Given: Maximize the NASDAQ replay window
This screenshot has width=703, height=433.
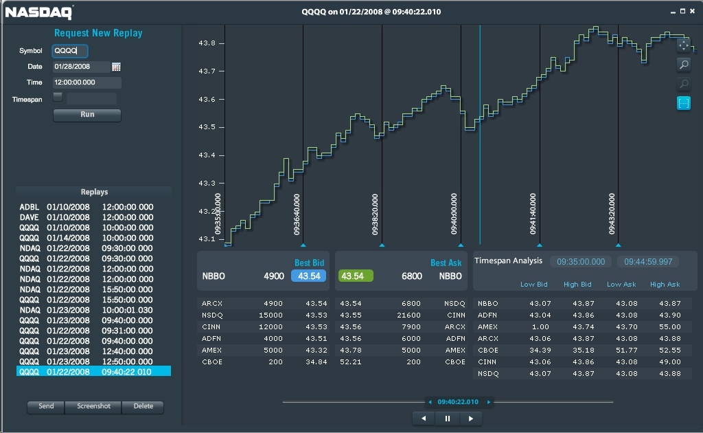Looking at the screenshot, I should click(x=682, y=11).
